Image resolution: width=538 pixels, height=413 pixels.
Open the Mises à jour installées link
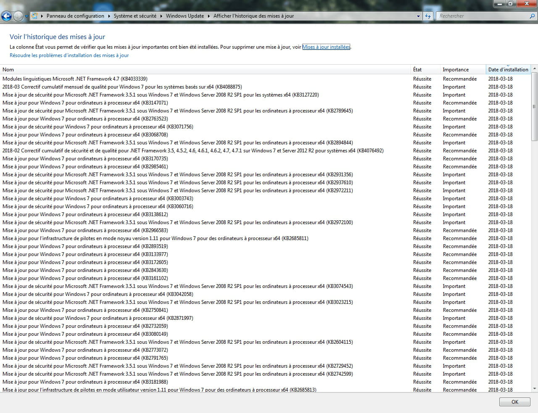pos(326,47)
